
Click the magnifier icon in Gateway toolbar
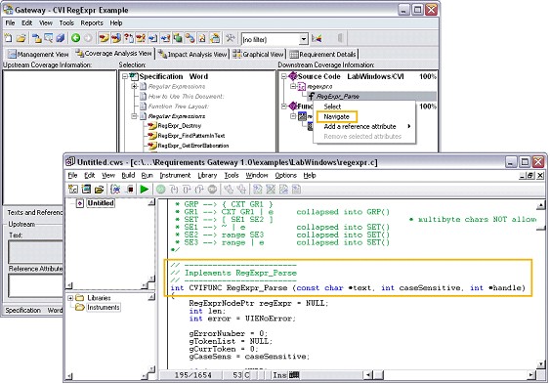pos(49,38)
